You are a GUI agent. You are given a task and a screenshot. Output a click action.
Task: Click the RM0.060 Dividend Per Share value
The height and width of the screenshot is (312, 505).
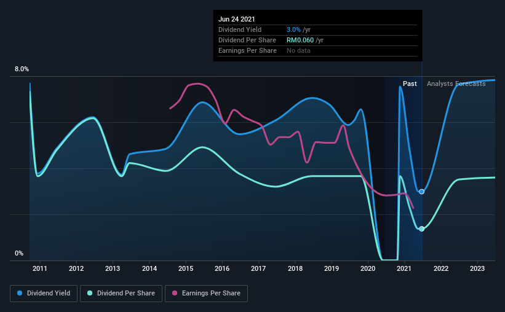coord(300,40)
